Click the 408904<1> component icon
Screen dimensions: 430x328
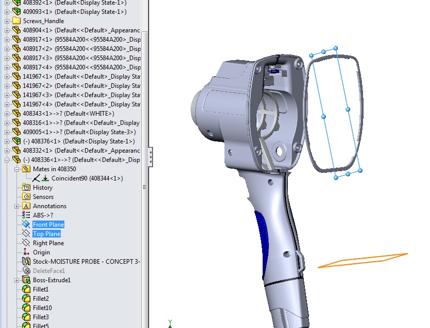(16, 30)
